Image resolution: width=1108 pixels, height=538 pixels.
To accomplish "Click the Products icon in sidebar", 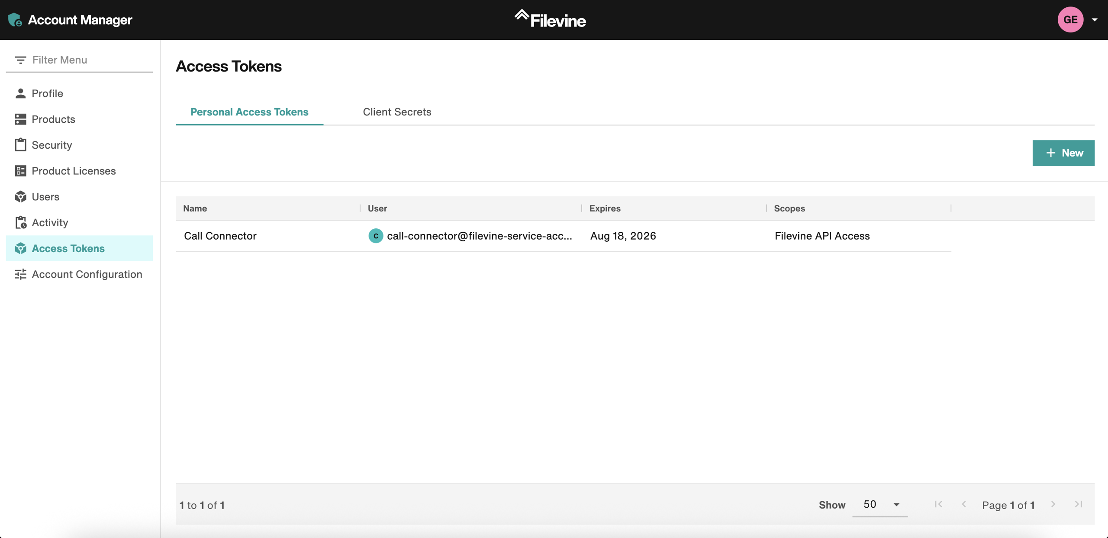I will click(x=20, y=119).
